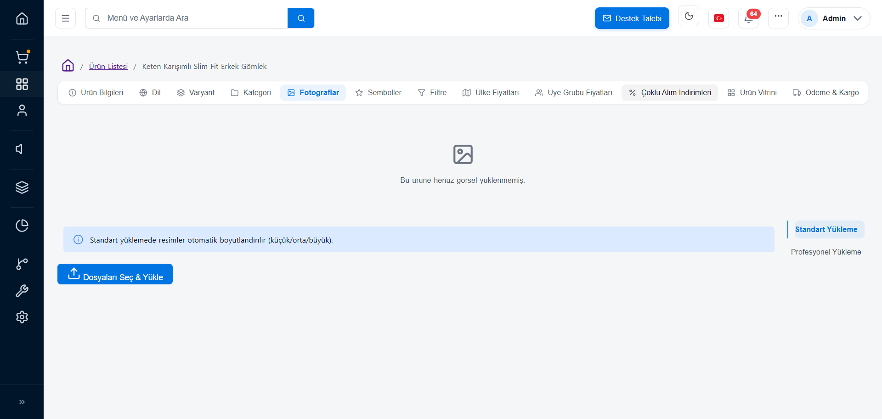Screen dimensions: 882x419
Task: Click the blue search button
Action: coord(301,18)
